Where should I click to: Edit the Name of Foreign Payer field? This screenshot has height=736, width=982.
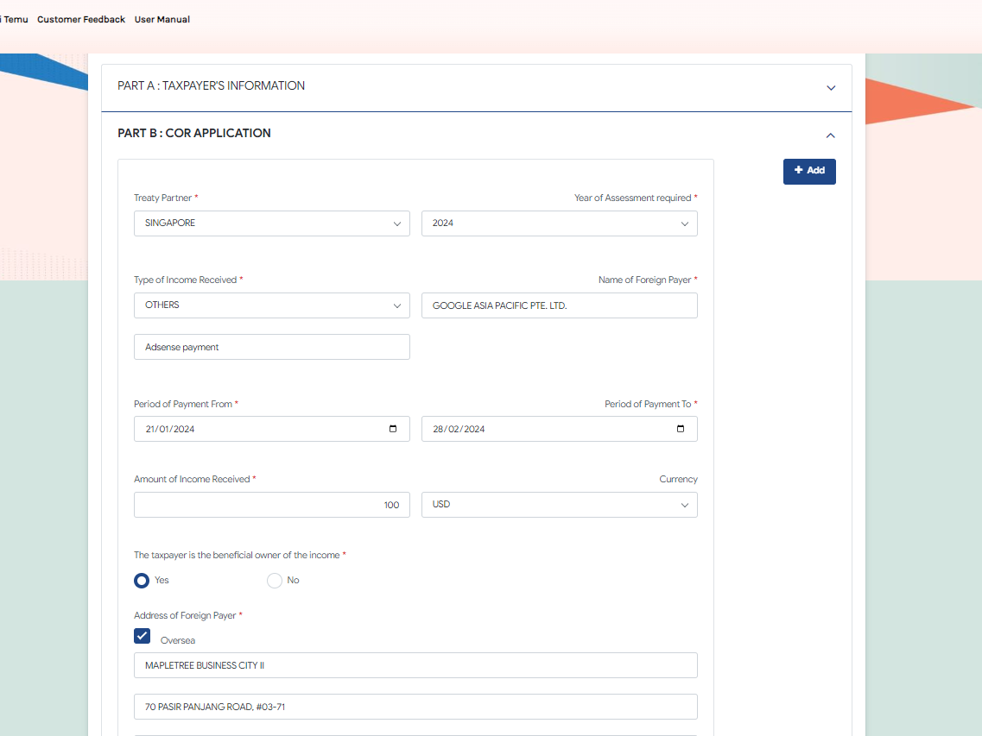click(559, 305)
